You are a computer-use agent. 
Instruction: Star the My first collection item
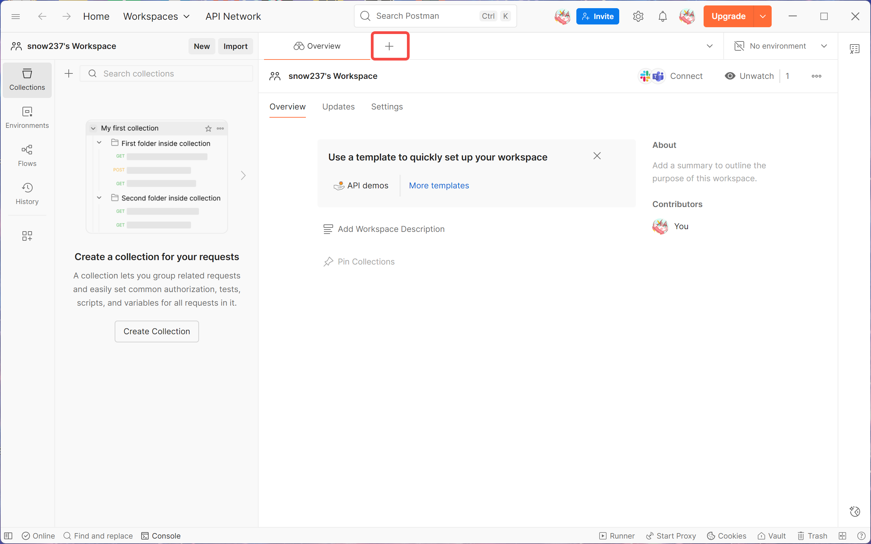tap(208, 129)
